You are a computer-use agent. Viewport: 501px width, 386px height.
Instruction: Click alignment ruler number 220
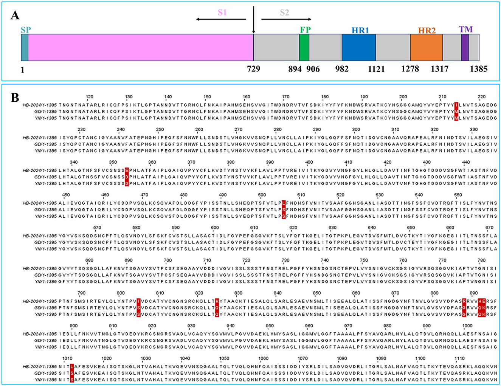(x=482, y=97)
